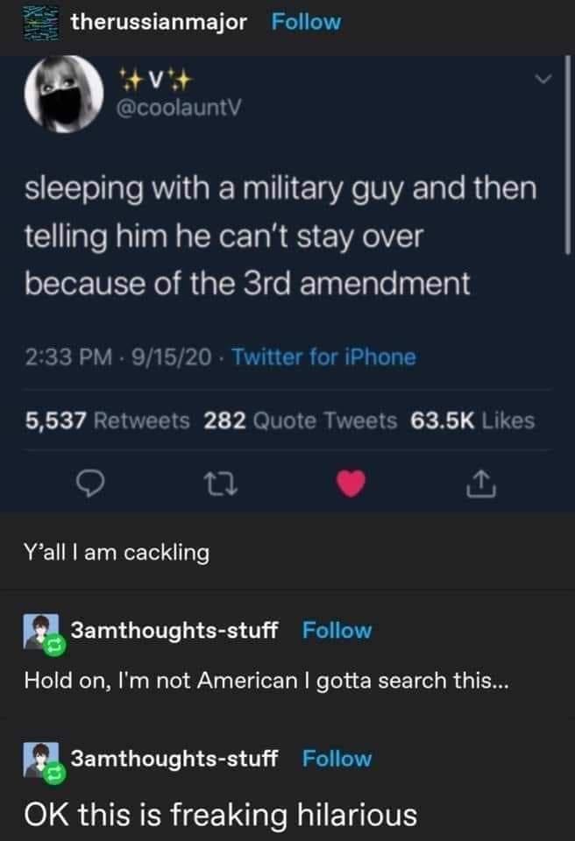Image resolution: width=575 pixels, height=841 pixels.
Task: Open the tweet options chevron
Action: coord(543,80)
